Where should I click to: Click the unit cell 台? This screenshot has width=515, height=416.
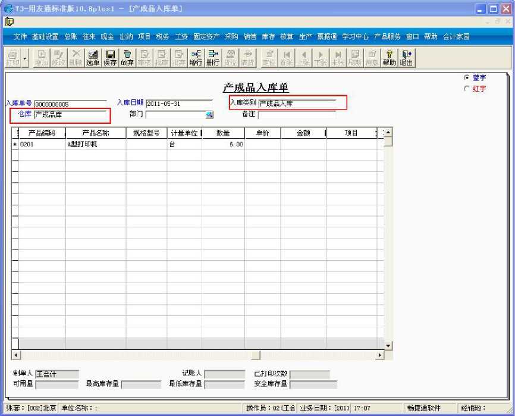184,144
